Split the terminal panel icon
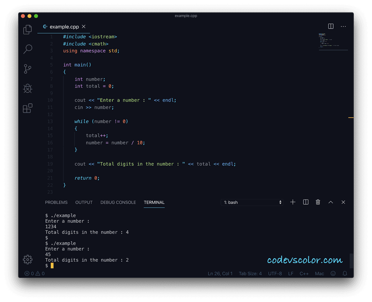 305,202
